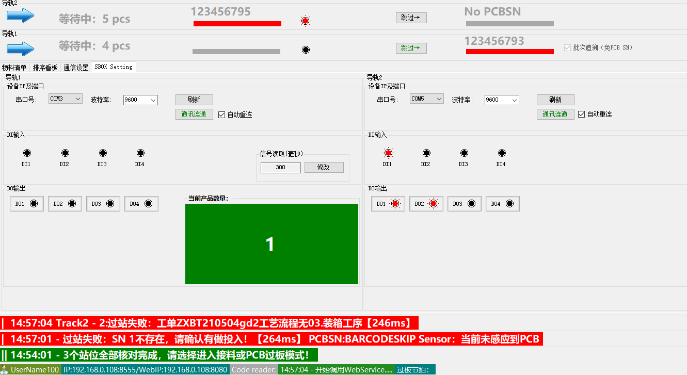Click the blue arrow icon for 导轨2

20,16
